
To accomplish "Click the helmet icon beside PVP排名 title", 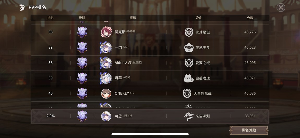I will coord(22,8).
